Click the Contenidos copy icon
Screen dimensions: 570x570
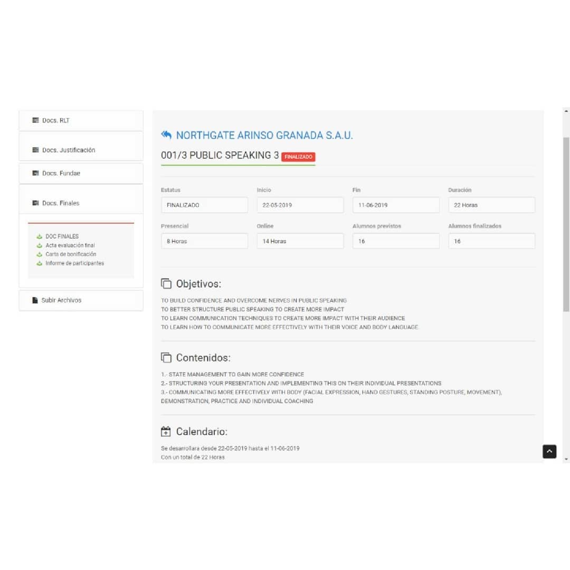[x=166, y=358]
